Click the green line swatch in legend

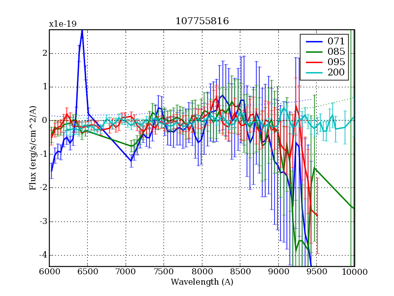pos(313,52)
